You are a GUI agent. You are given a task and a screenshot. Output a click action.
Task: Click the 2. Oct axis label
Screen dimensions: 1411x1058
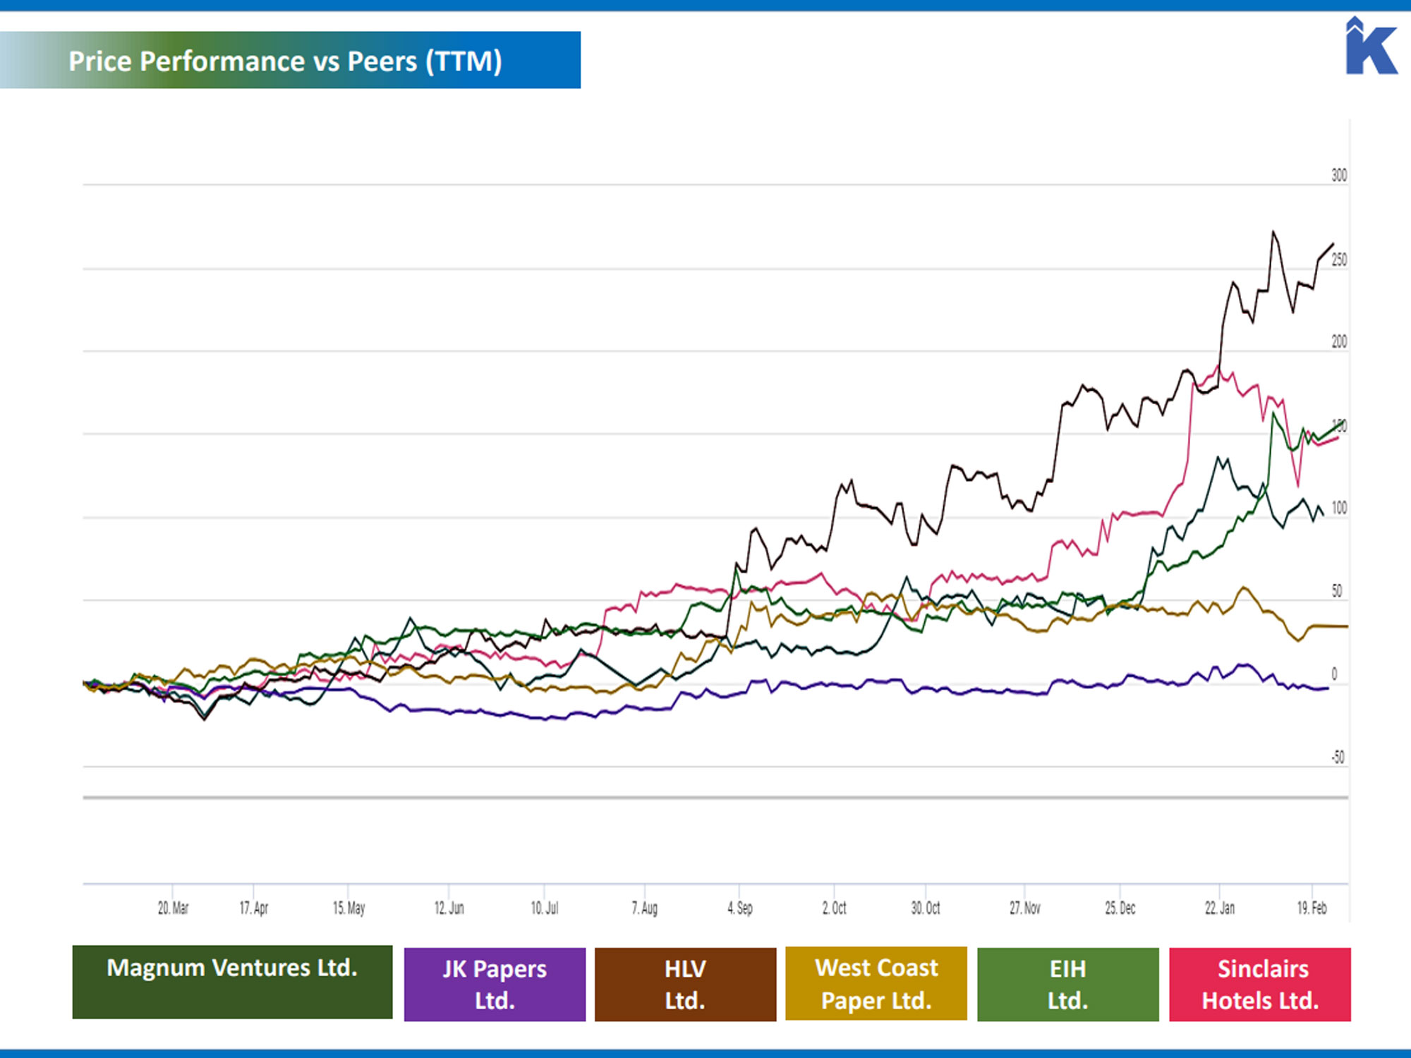834,908
